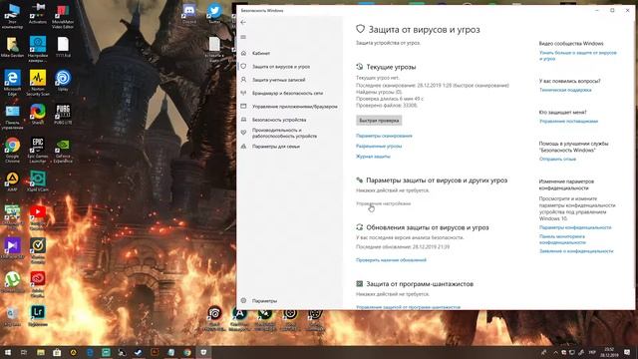Open GeForce Experience desktop icon
The image size is (638, 359).
[x=63, y=151]
